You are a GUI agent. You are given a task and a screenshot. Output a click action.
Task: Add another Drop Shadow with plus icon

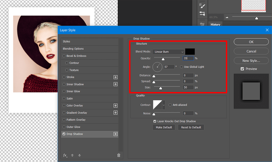116,134
